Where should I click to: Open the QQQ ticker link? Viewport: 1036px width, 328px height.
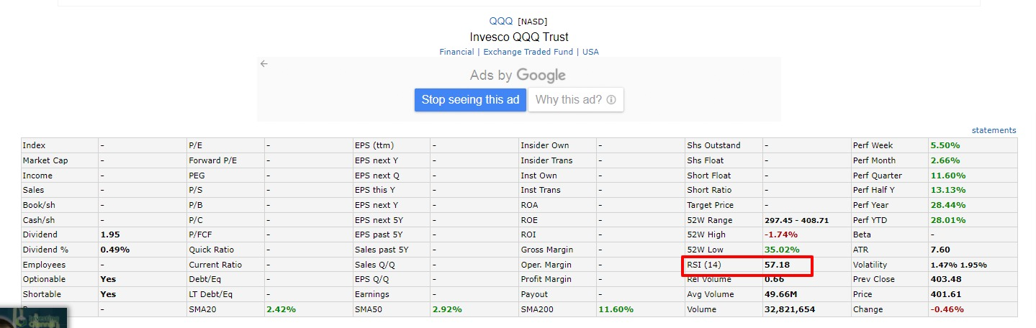[x=501, y=21]
